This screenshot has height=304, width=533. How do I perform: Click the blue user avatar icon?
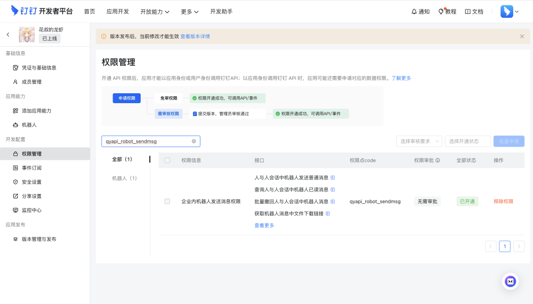[x=506, y=11]
